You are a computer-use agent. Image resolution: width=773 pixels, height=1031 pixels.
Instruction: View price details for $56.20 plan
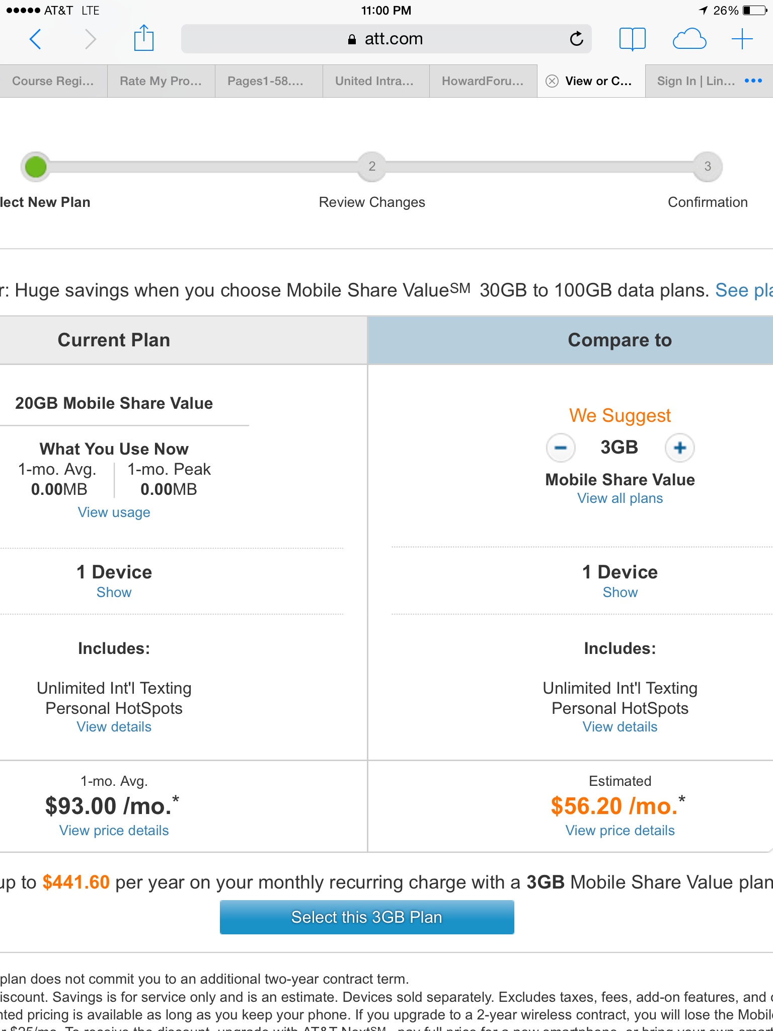click(x=620, y=831)
